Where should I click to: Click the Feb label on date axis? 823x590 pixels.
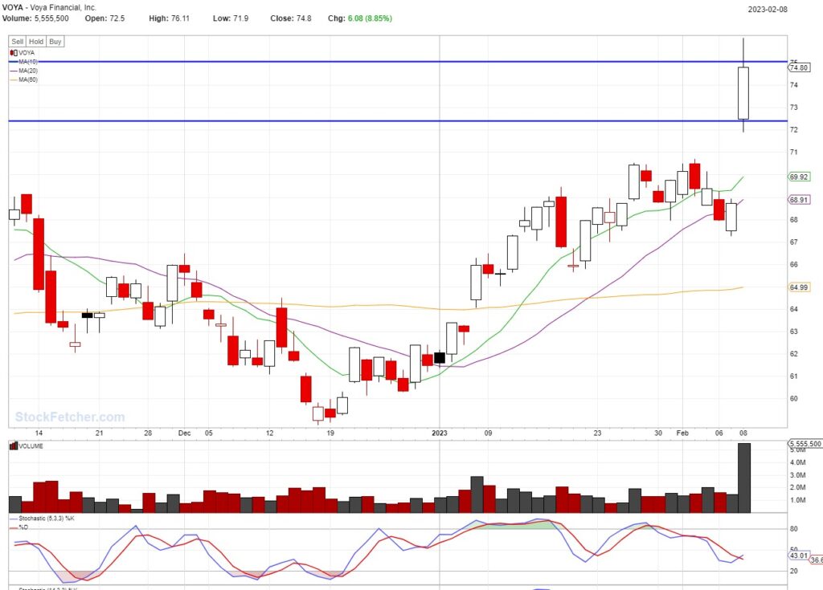(x=682, y=433)
